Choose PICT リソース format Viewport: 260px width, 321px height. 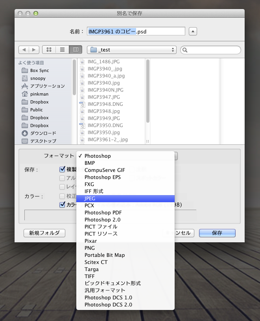click(x=125, y=234)
